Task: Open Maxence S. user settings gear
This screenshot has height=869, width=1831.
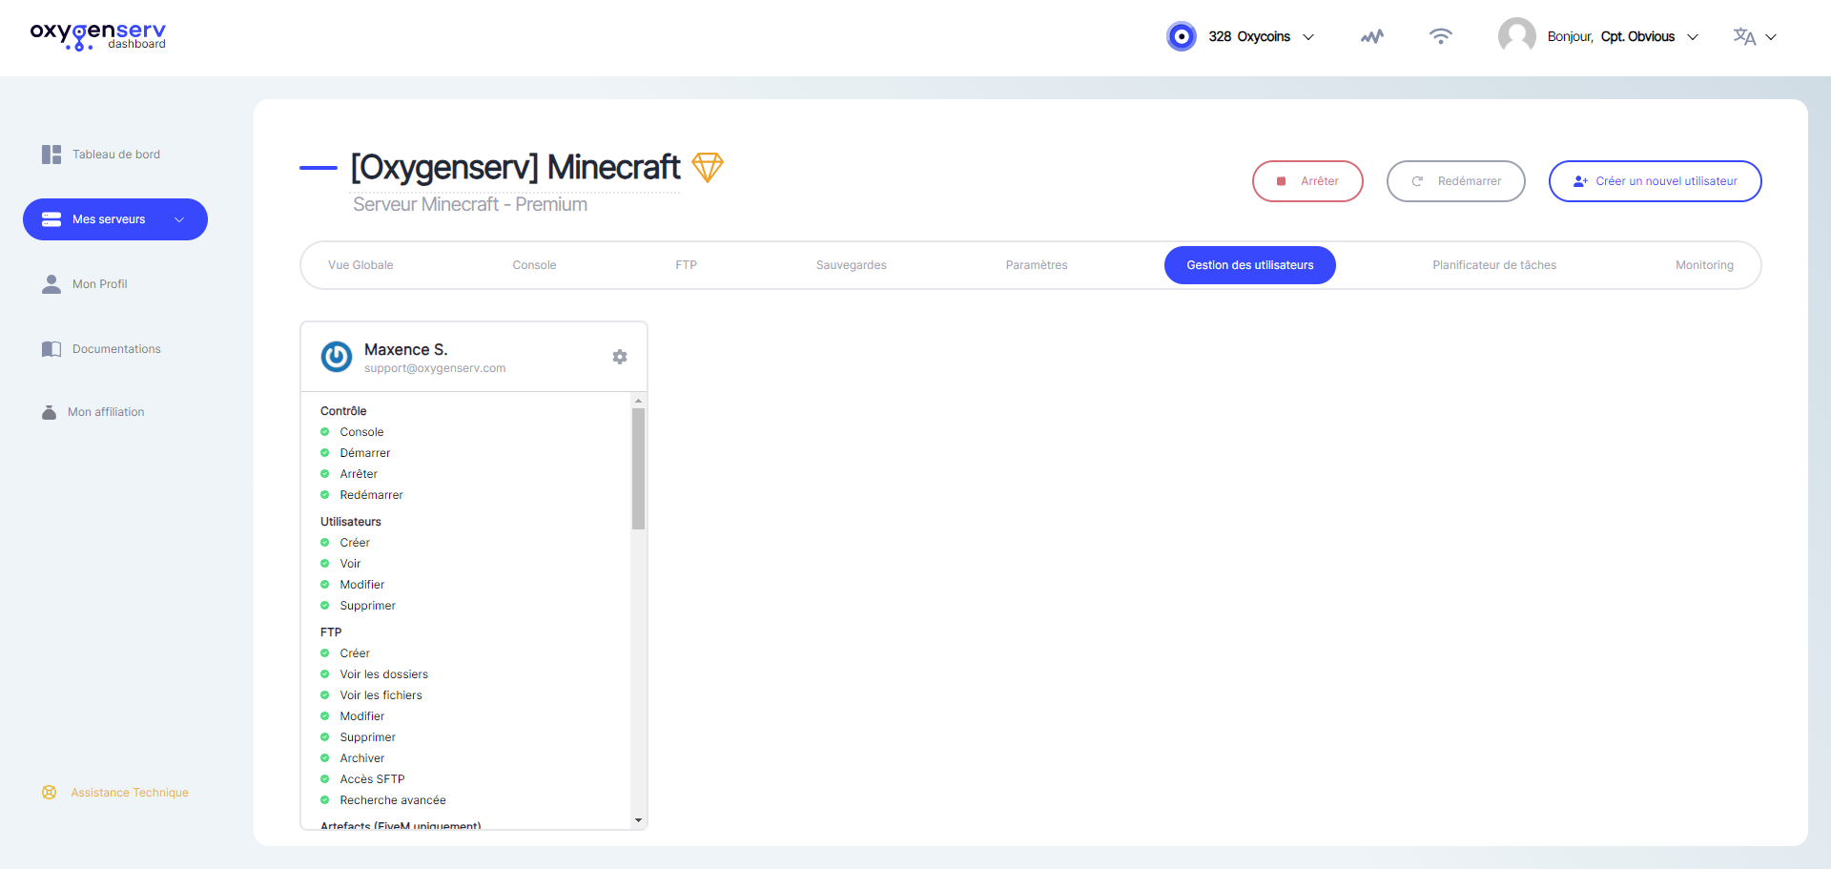Action: [620, 357]
